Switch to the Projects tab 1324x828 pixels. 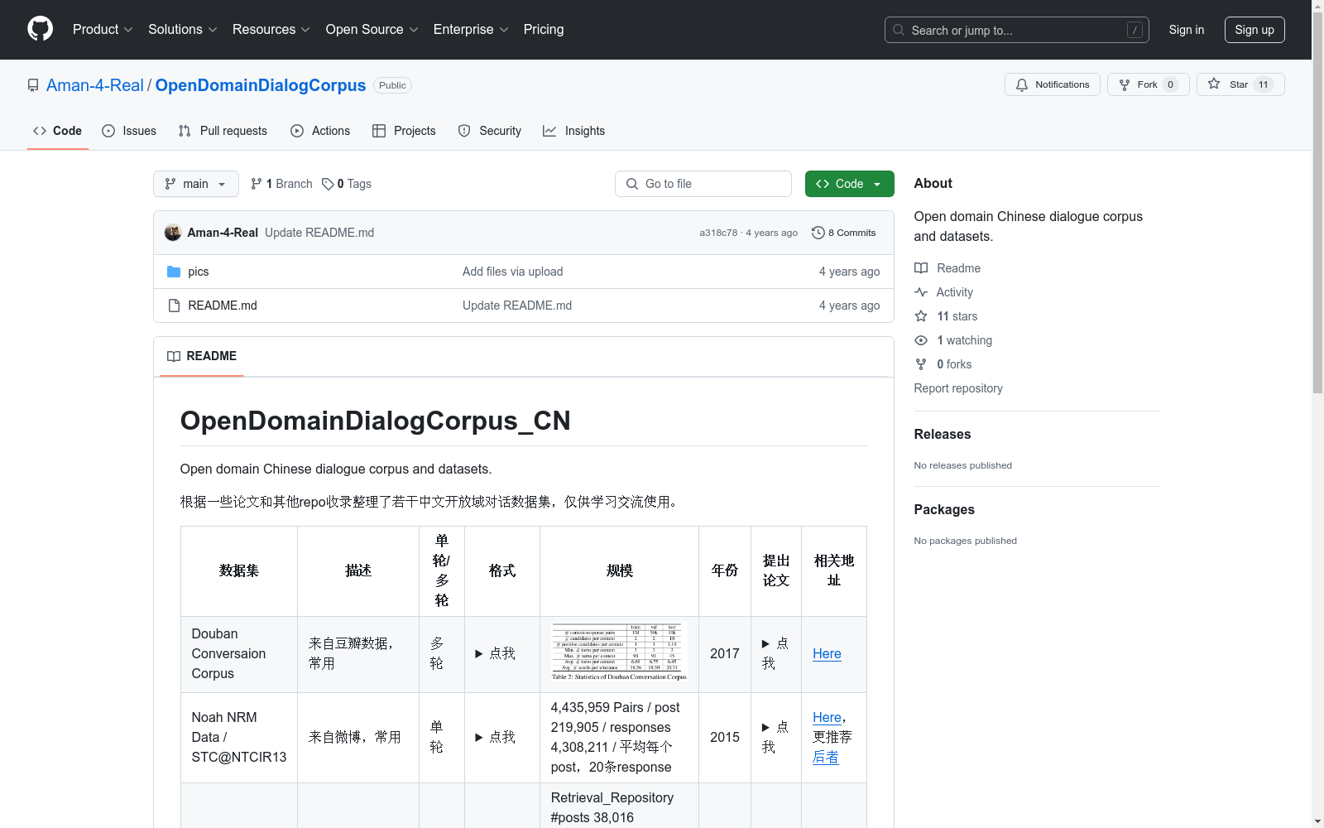coord(404,131)
